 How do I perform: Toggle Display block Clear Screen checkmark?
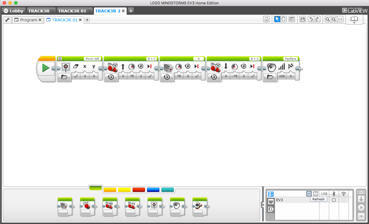76,76
